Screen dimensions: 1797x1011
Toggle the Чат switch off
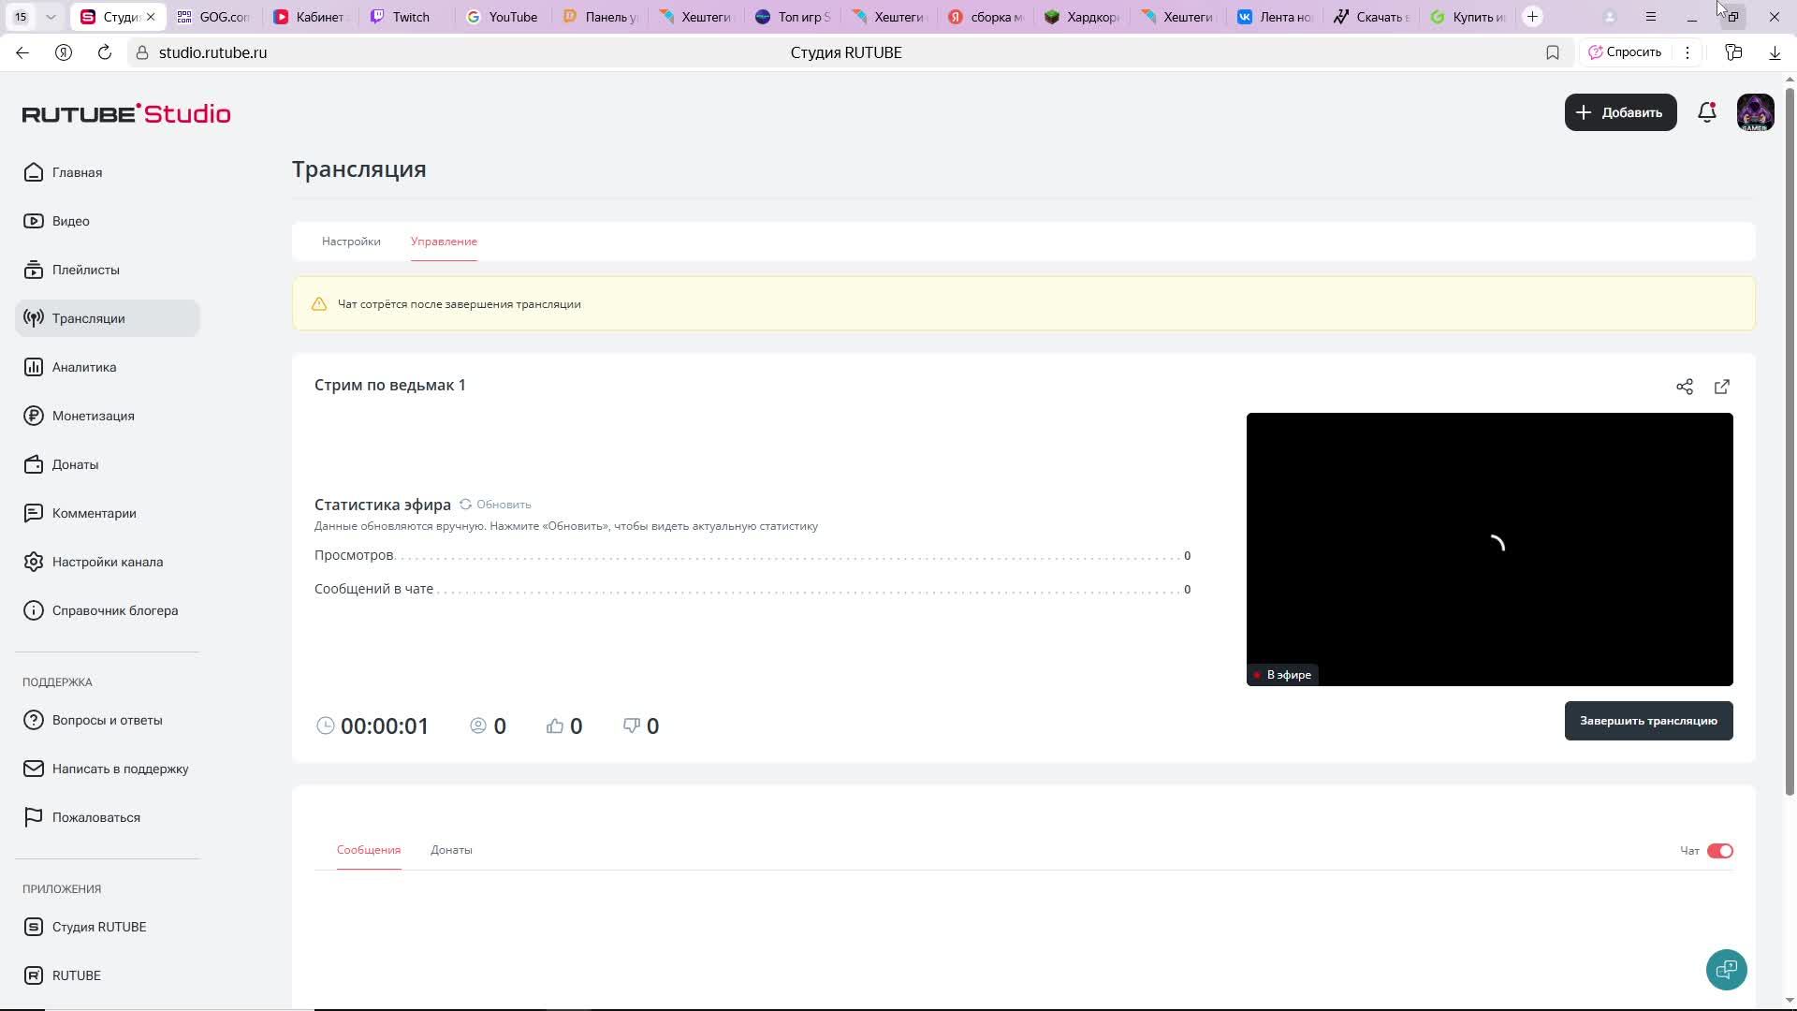(x=1720, y=851)
